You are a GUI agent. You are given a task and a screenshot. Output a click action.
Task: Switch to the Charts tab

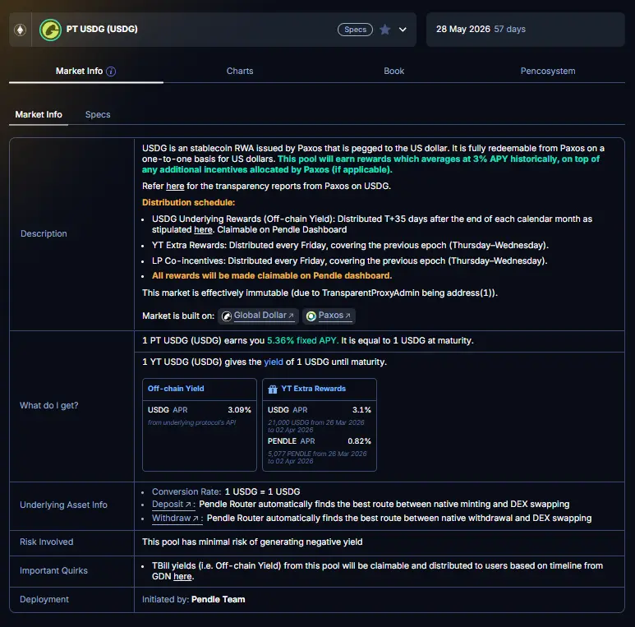coord(240,71)
